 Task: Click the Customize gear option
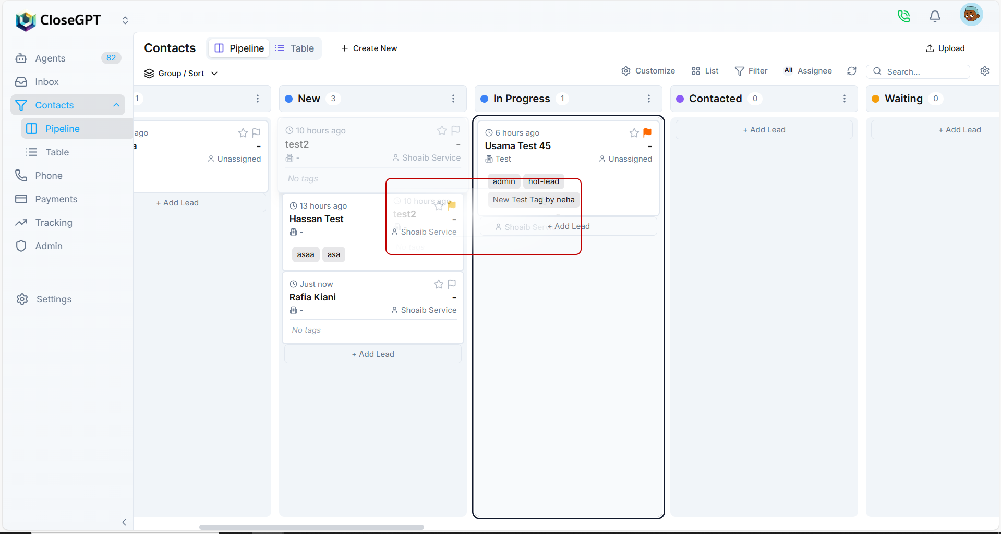tap(648, 71)
